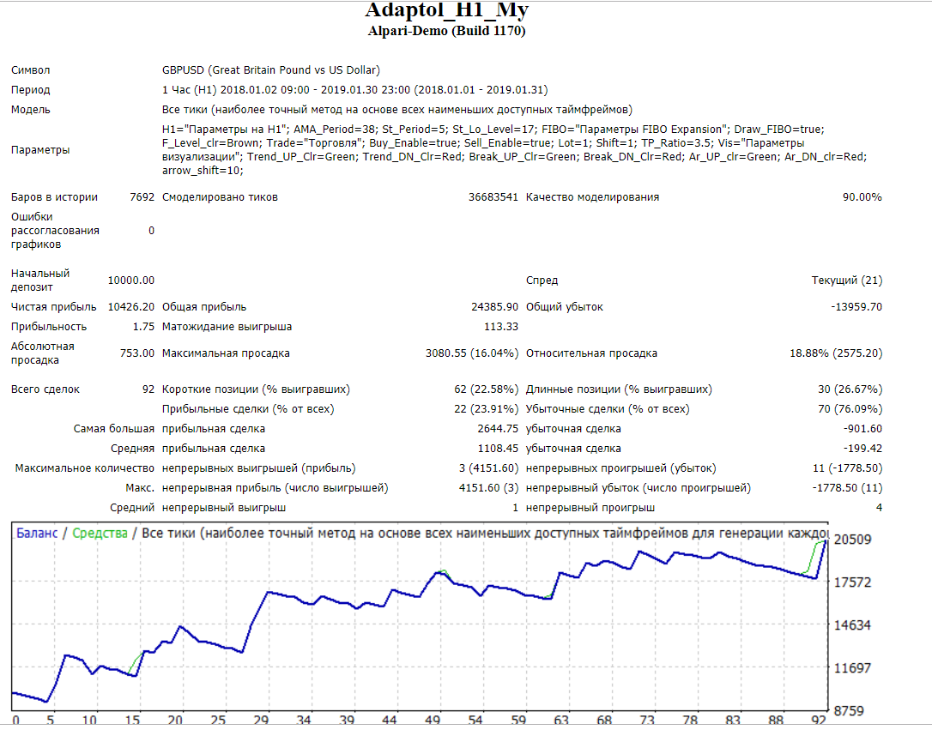Click the expected payoff value 113.33
Image resolution: width=932 pixels, height=730 pixels.
pos(500,327)
